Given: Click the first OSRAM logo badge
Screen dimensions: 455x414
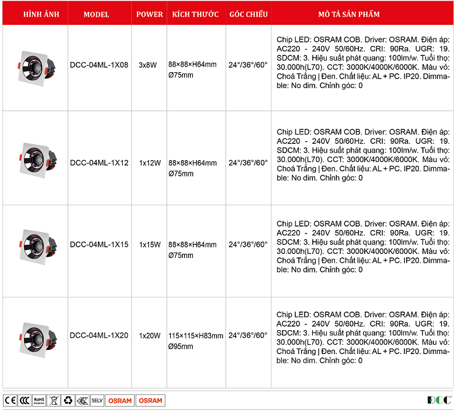Looking at the screenshot, I should pyautogui.click(x=120, y=401).
